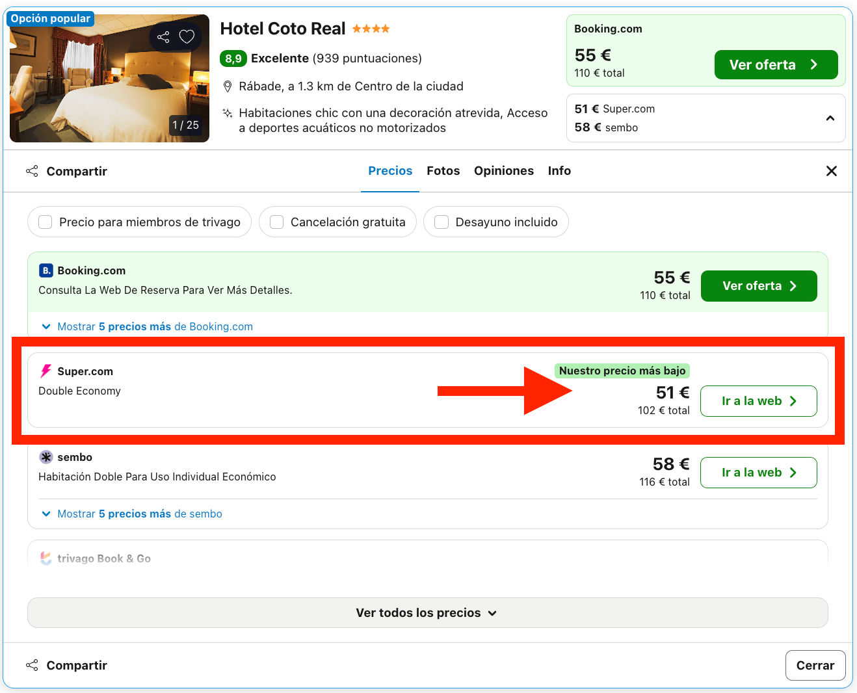This screenshot has width=857, height=693.
Task: Enable Precio para miembros de trivago checkbox
Action: coord(46,222)
